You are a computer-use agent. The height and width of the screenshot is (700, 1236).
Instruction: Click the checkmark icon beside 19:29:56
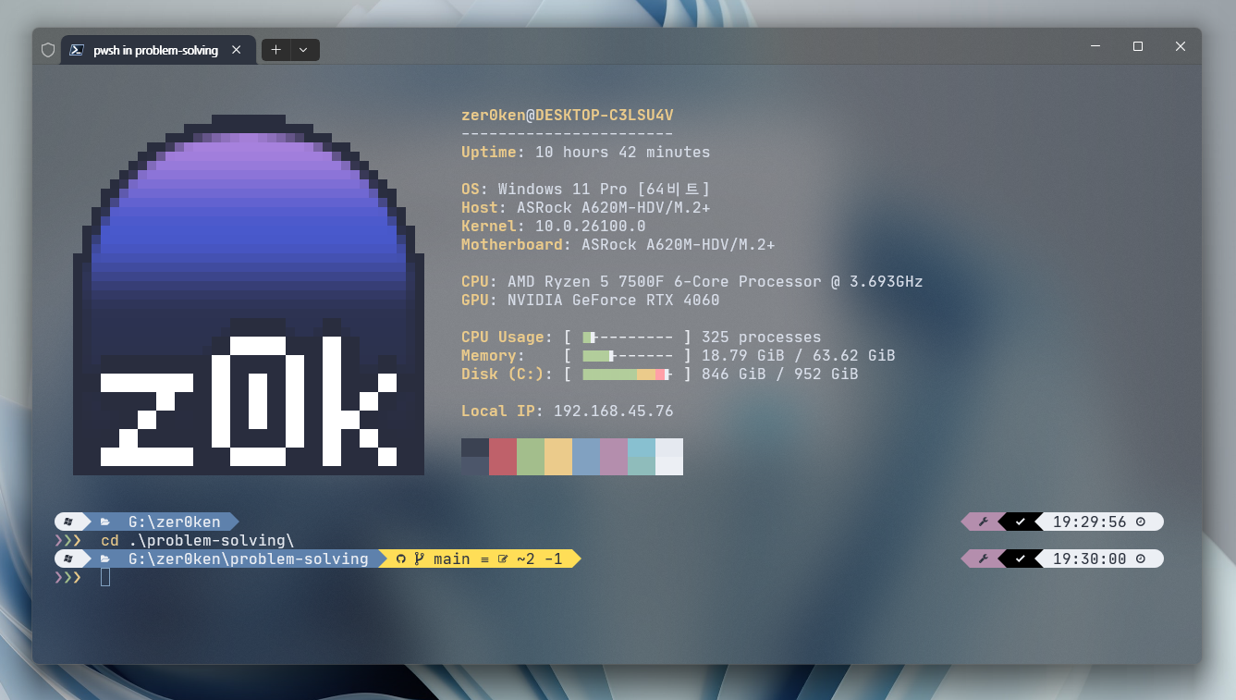1021,522
